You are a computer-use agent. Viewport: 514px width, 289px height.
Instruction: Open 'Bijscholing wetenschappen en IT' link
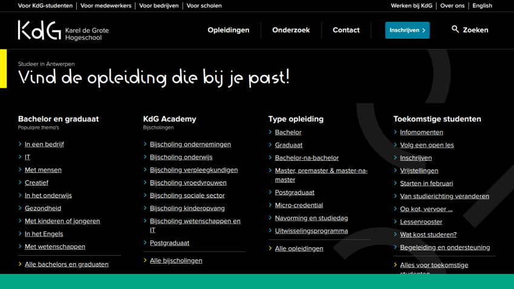195,226
